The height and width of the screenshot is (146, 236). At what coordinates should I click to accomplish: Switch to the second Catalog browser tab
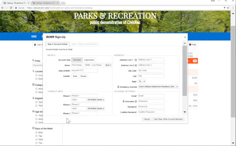[x=45, y=3]
